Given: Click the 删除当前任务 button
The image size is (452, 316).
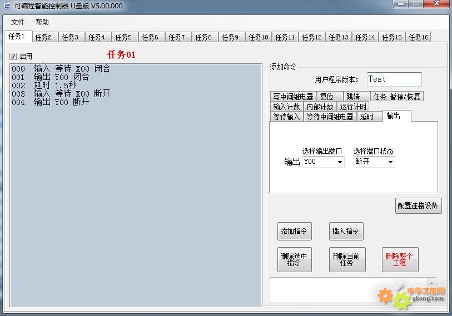Looking at the screenshot, I should pos(347,259).
